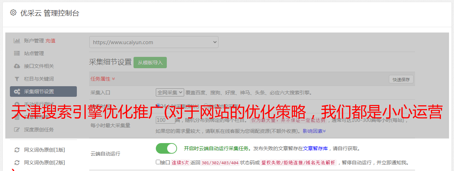The width and height of the screenshot is (454, 171).
Task: Click the edit icon beside 深度原创任务
Action: pyautogui.click(x=17, y=130)
